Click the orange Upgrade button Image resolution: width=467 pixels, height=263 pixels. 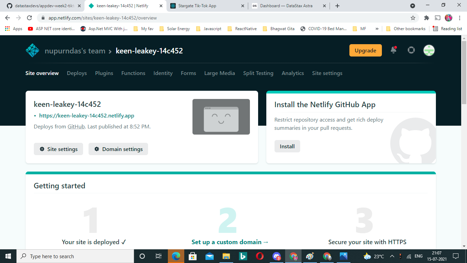(365, 50)
